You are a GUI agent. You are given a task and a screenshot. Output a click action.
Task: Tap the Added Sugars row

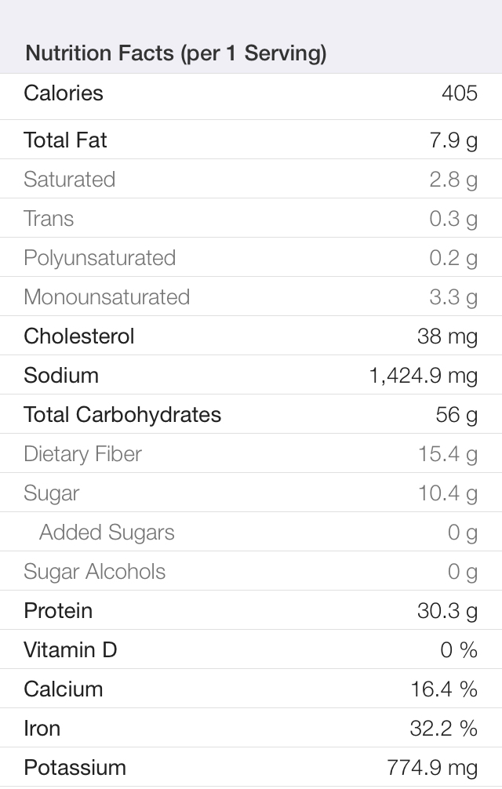(x=251, y=532)
